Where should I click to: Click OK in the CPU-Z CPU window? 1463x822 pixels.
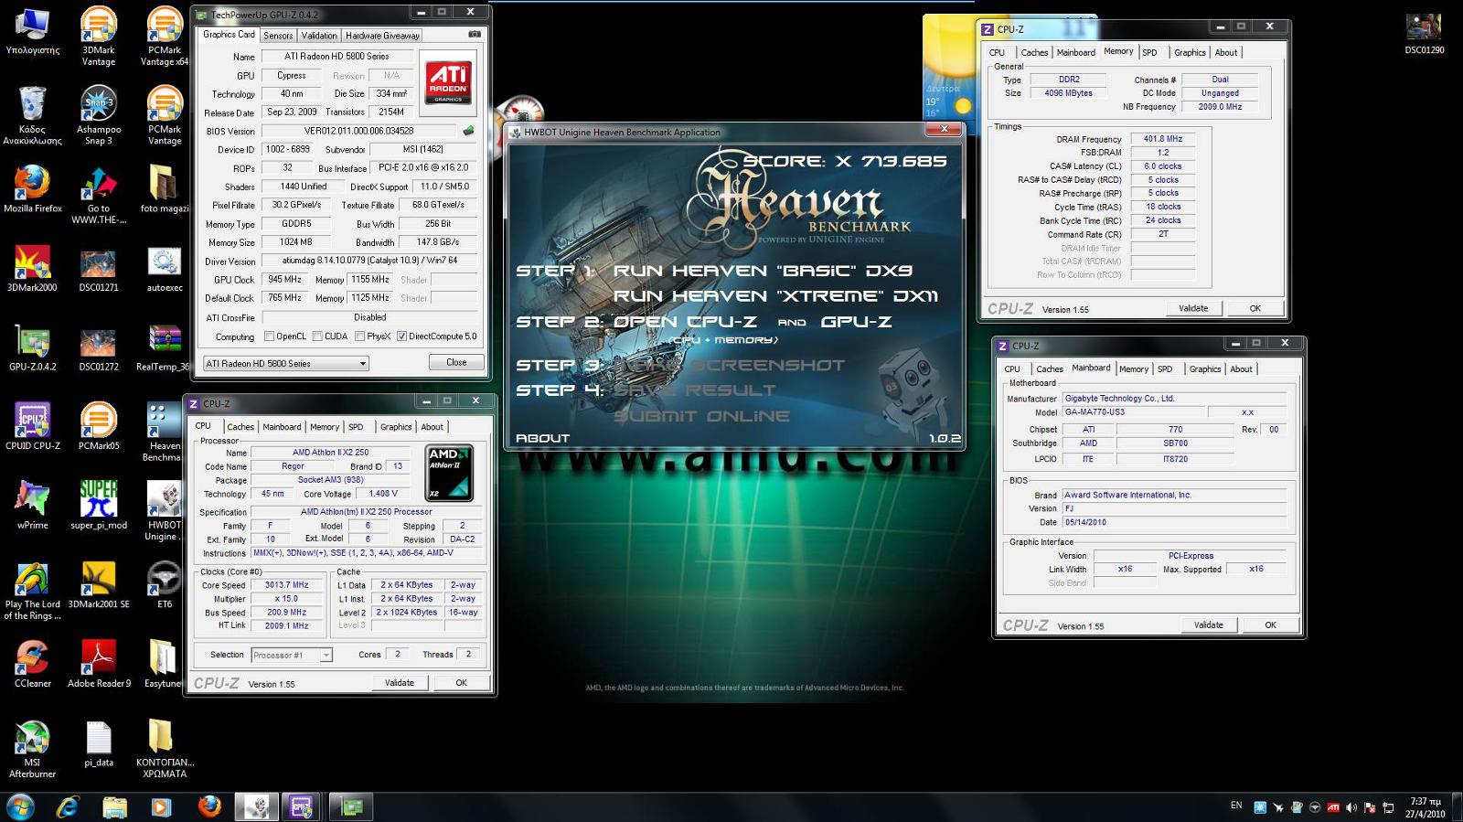point(462,683)
